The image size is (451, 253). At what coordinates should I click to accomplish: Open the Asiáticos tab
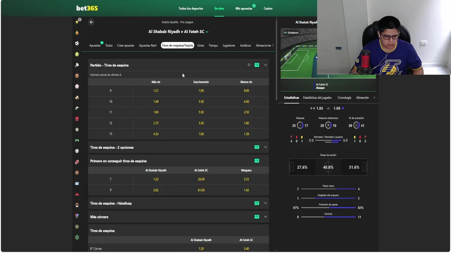pos(246,45)
